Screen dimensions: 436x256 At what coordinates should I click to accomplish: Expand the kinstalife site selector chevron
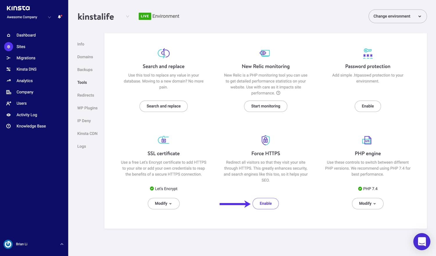pos(127,17)
